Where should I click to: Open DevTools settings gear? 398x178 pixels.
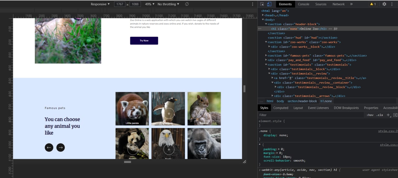pyautogui.click(x=384, y=4)
